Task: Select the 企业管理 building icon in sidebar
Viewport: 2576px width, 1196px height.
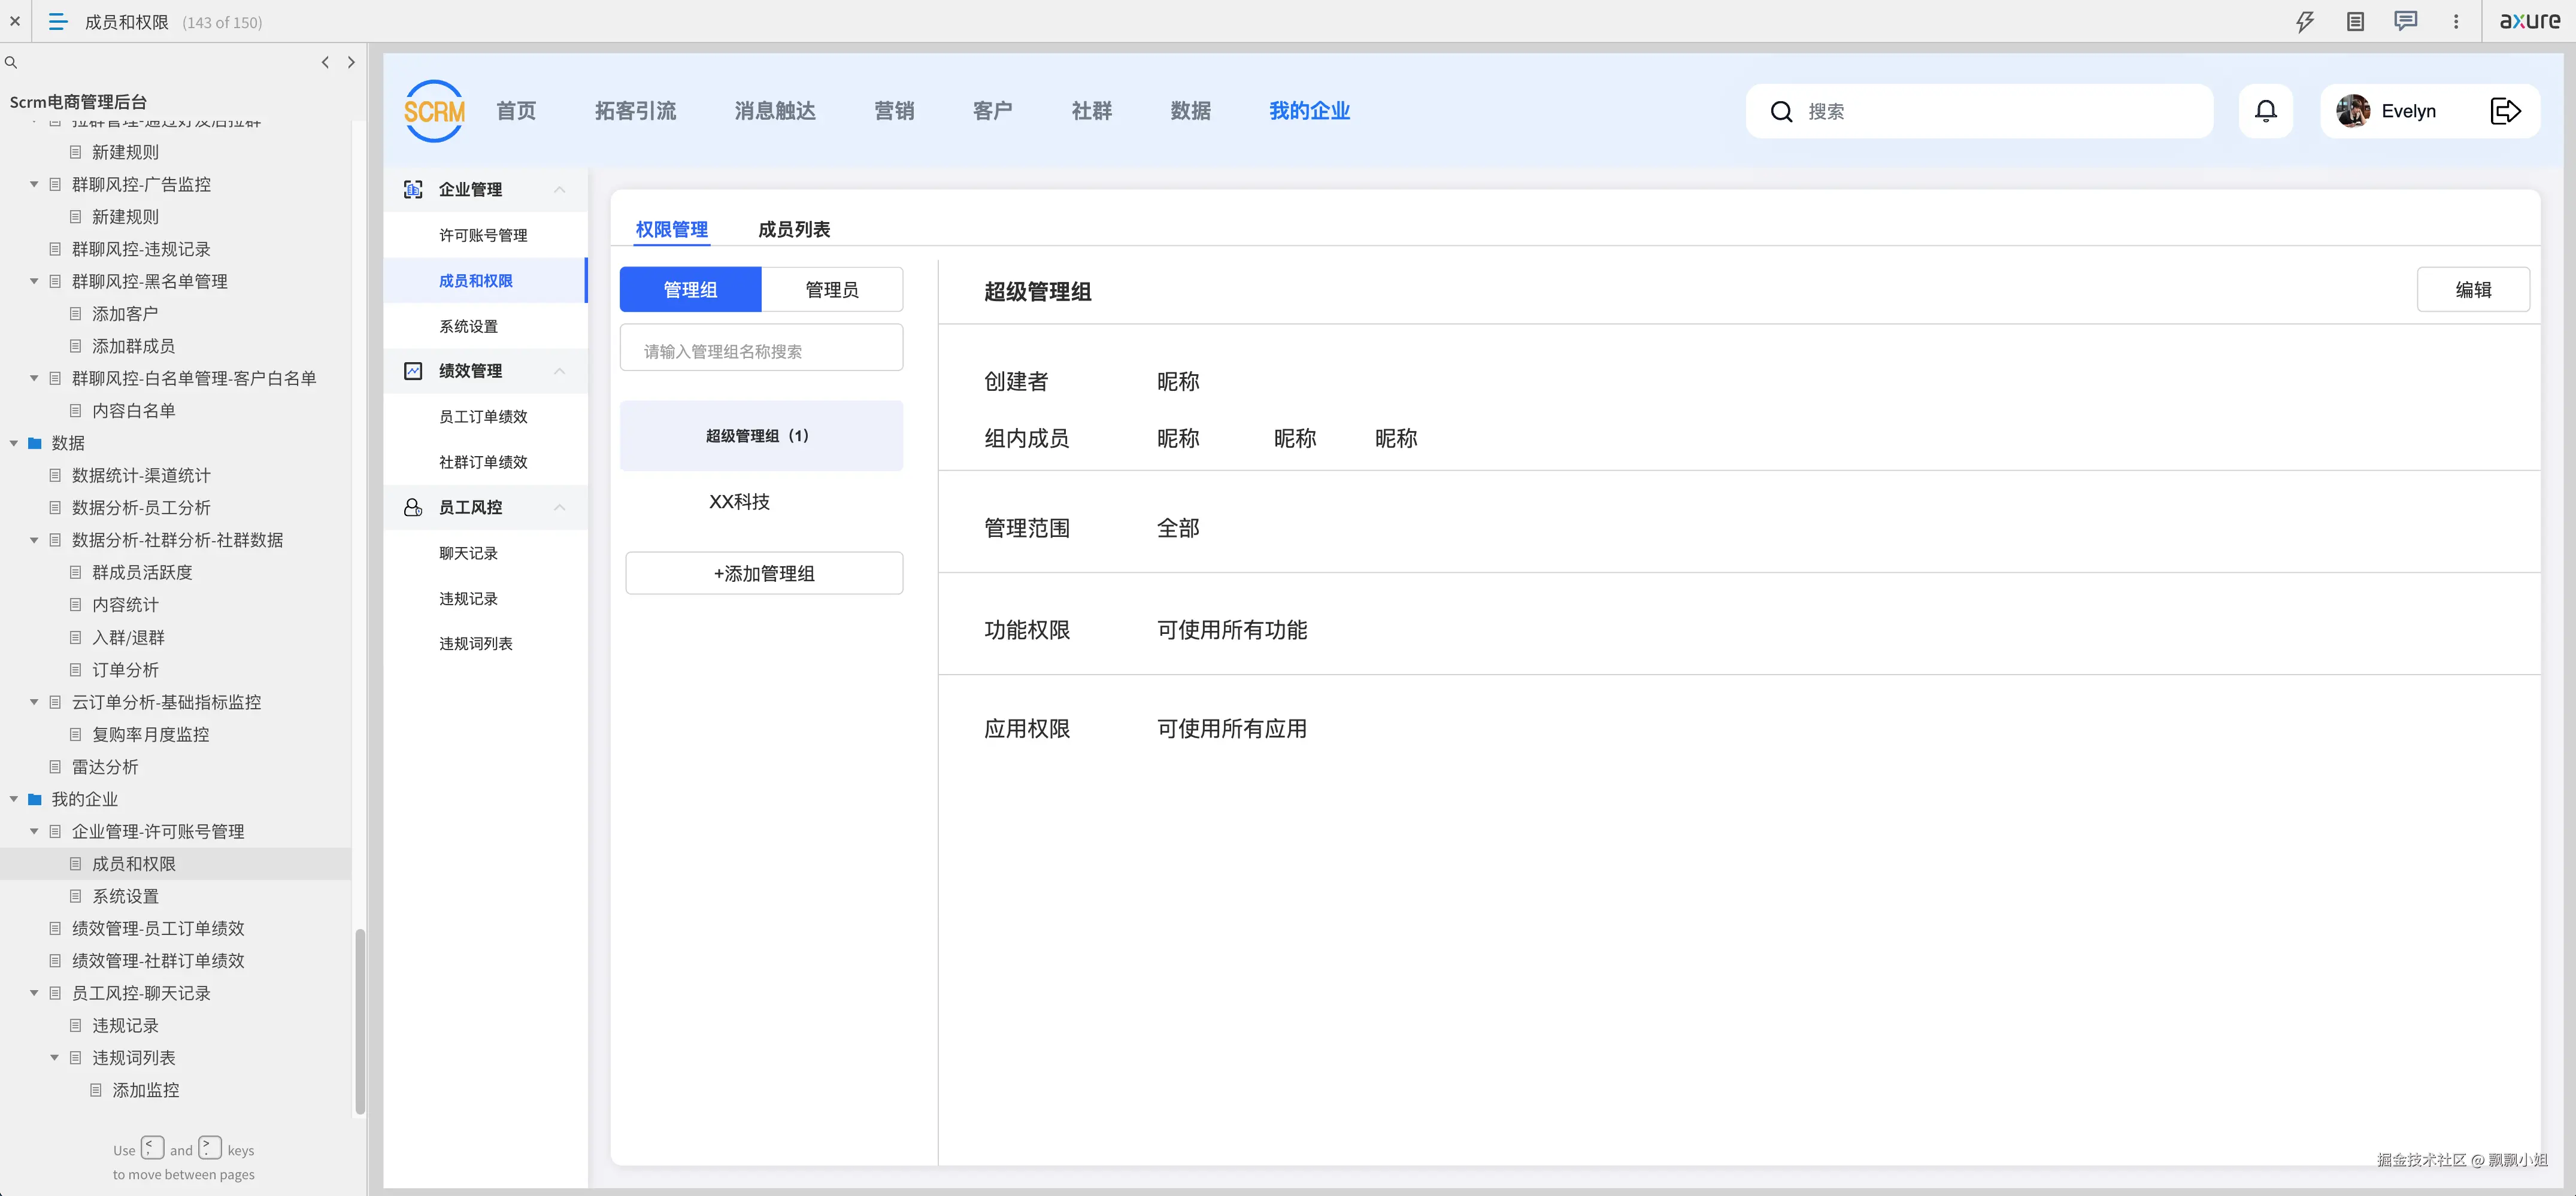Action: coord(413,189)
